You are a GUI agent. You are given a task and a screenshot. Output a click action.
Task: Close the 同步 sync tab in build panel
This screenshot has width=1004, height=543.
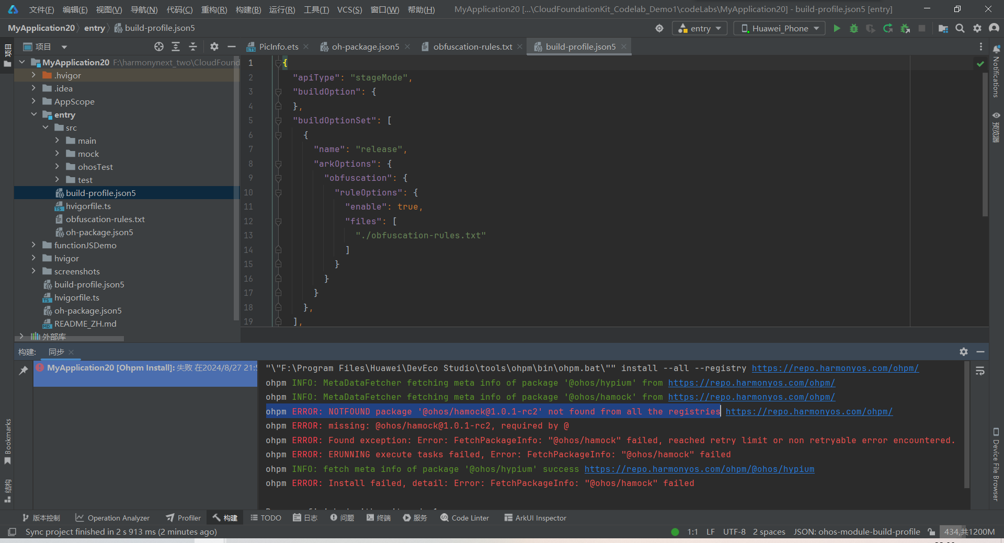click(x=71, y=352)
